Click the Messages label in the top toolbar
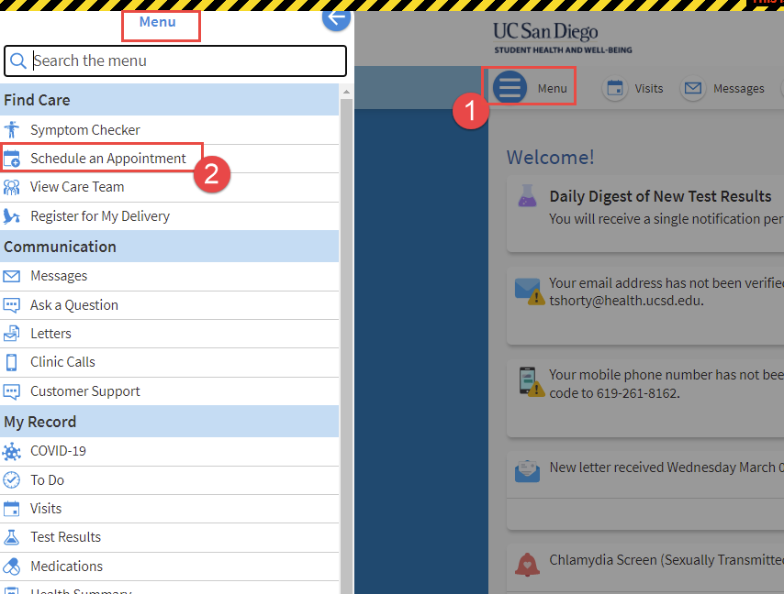784x594 pixels. click(x=738, y=88)
